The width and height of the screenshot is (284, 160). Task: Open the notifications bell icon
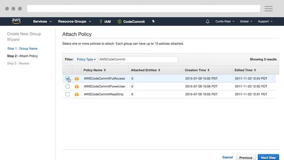(208, 21)
